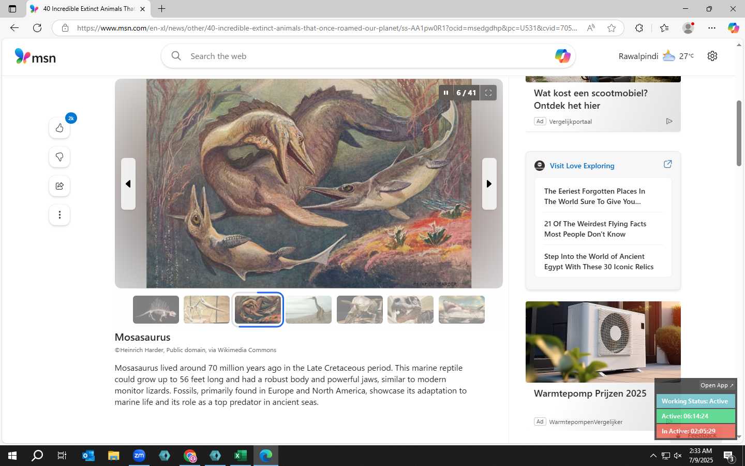Select the long-necked bird thumbnail
This screenshot has width=745, height=466.
tap(308, 310)
